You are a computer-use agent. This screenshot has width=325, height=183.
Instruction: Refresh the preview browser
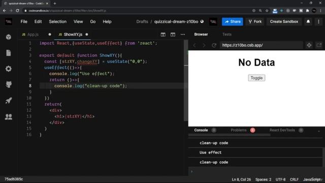pyautogui.click(x=214, y=45)
